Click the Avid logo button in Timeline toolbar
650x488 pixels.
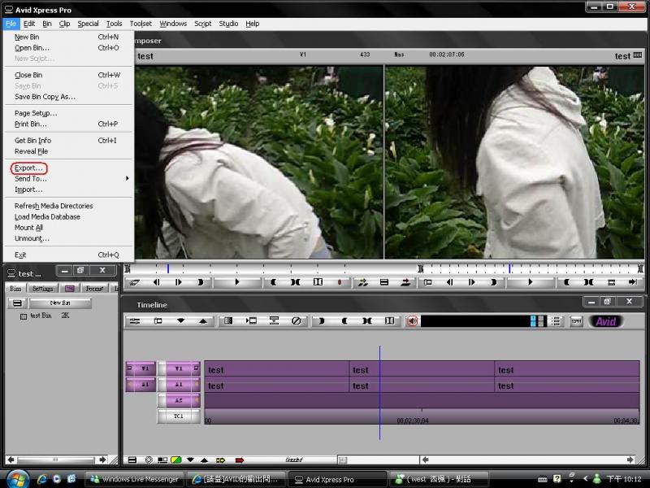(605, 321)
